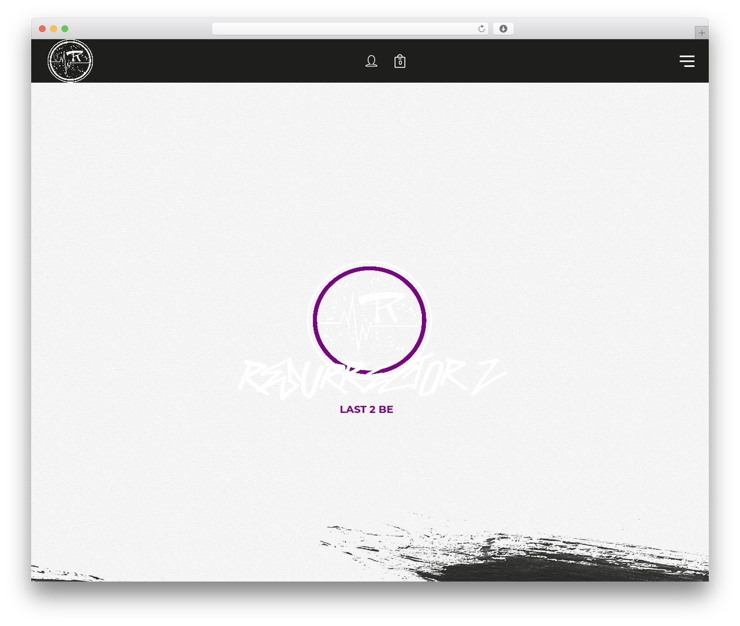
Task: Click the Resurrectorz graffiti title
Action: click(373, 378)
